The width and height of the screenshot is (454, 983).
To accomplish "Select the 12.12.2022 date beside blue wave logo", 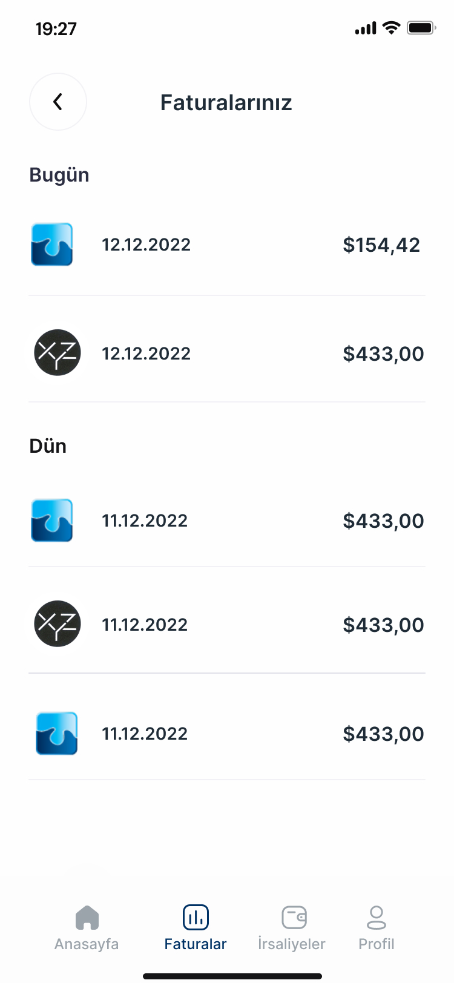I will tap(146, 245).
